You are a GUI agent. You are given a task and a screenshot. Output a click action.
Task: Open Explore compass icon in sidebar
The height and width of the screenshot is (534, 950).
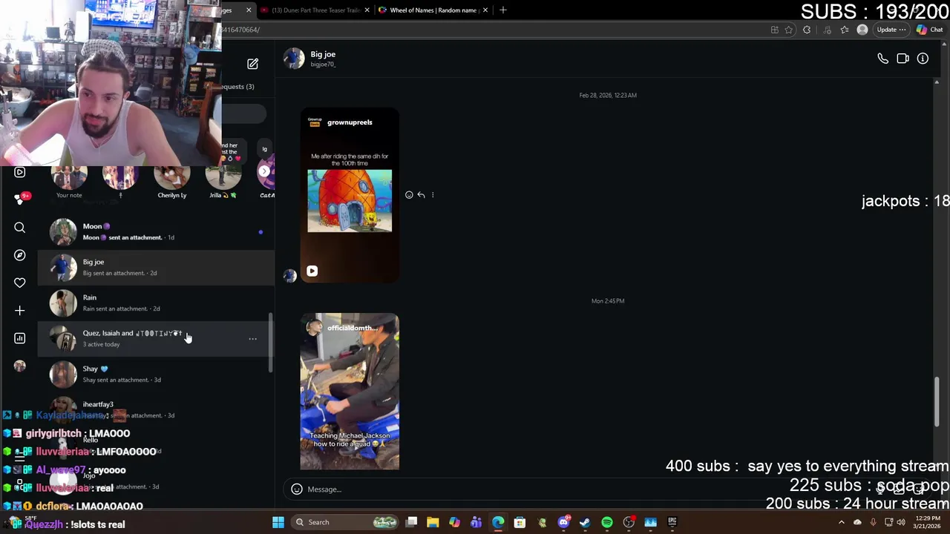tap(20, 255)
